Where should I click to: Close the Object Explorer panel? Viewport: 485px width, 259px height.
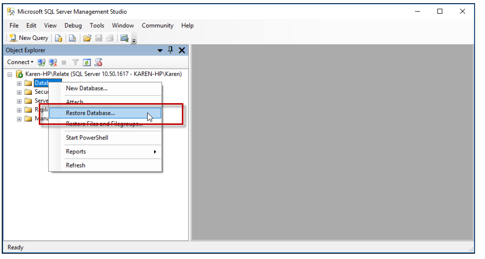[182, 51]
